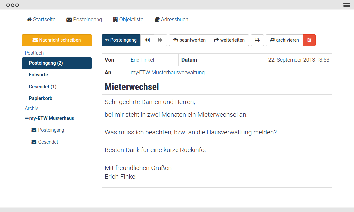Screen dimensions: 354x212
Task: Delete message with red trash icon
Action: (309, 40)
